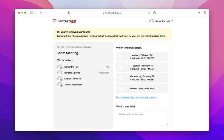Image resolution: width=224 pixels, height=140 pixels.
Task: Click the green full screen button
Action: pos(25,13)
